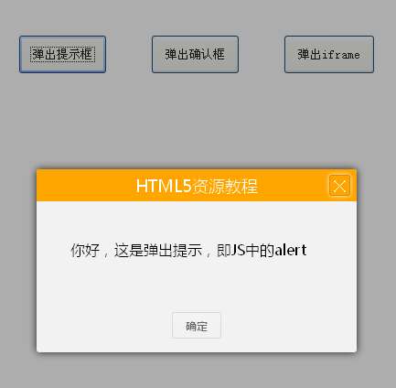Click gray overlay between dialog and buttons

[x=197, y=119]
